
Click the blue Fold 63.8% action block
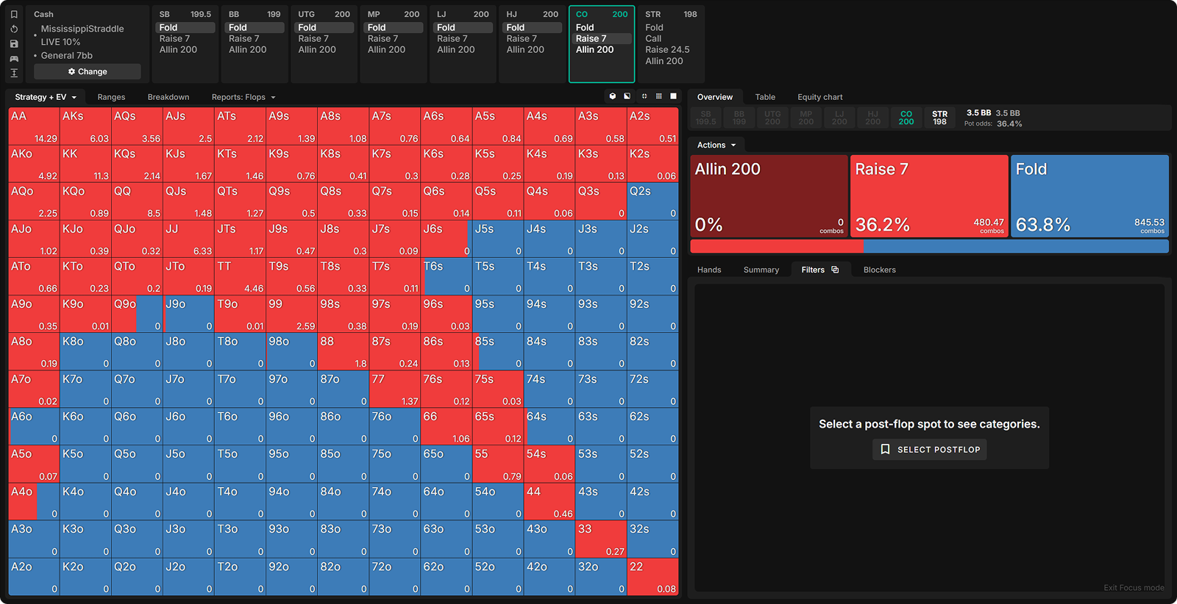point(1089,195)
